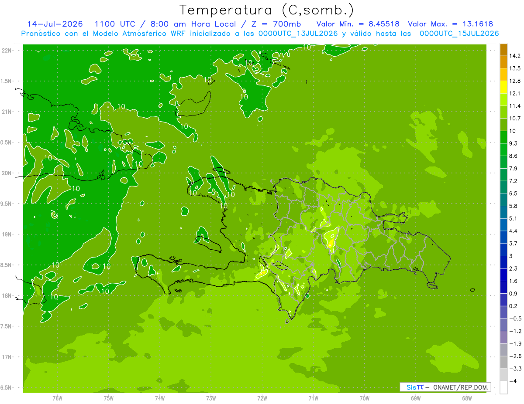Click the '19N' latitude axis label
Viewport: 524px width, 404px height.
click(x=7, y=234)
